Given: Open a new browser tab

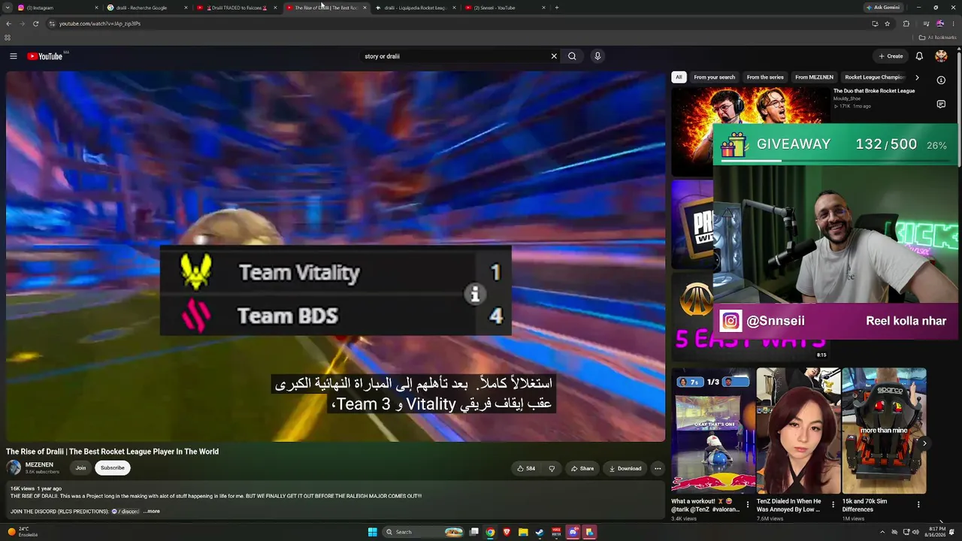Looking at the screenshot, I should [556, 8].
